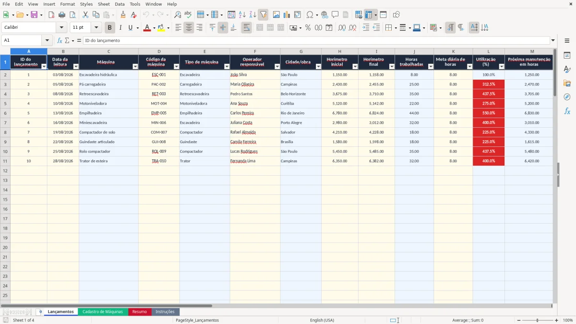This screenshot has height=324, width=576.
Task: Click the Insert Comment icon
Action: coord(335,15)
